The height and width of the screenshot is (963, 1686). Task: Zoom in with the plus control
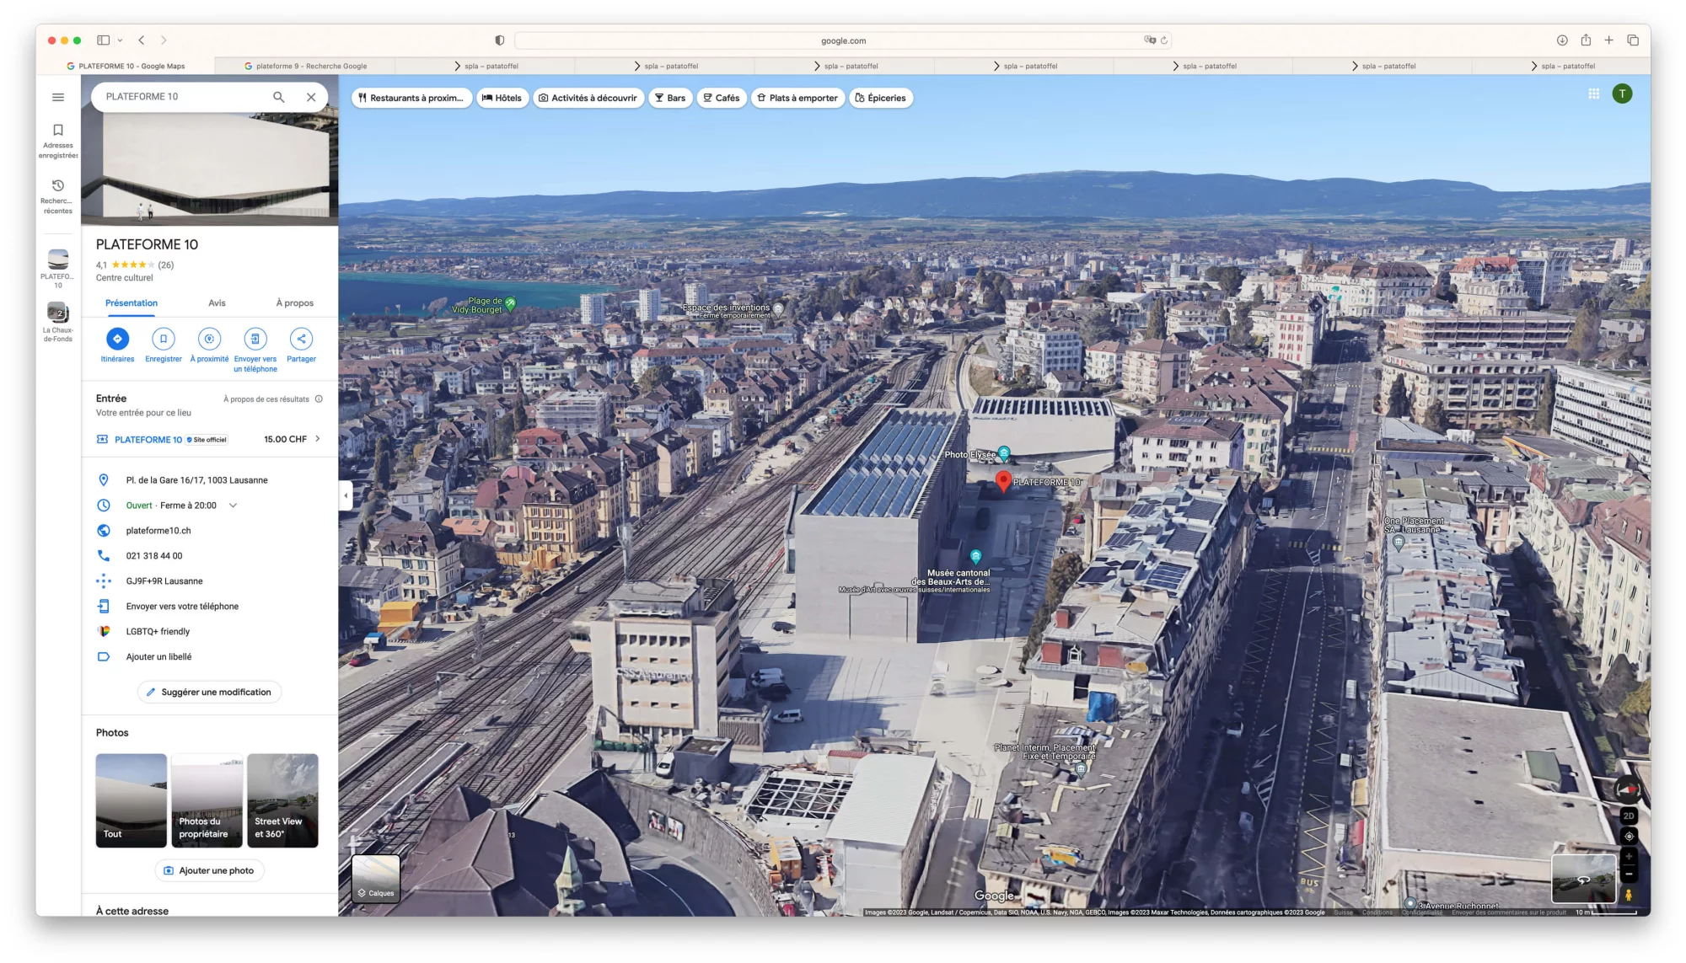[1629, 857]
